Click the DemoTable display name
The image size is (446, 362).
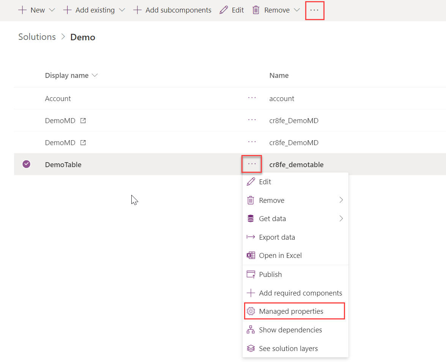pyautogui.click(x=63, y=164)
